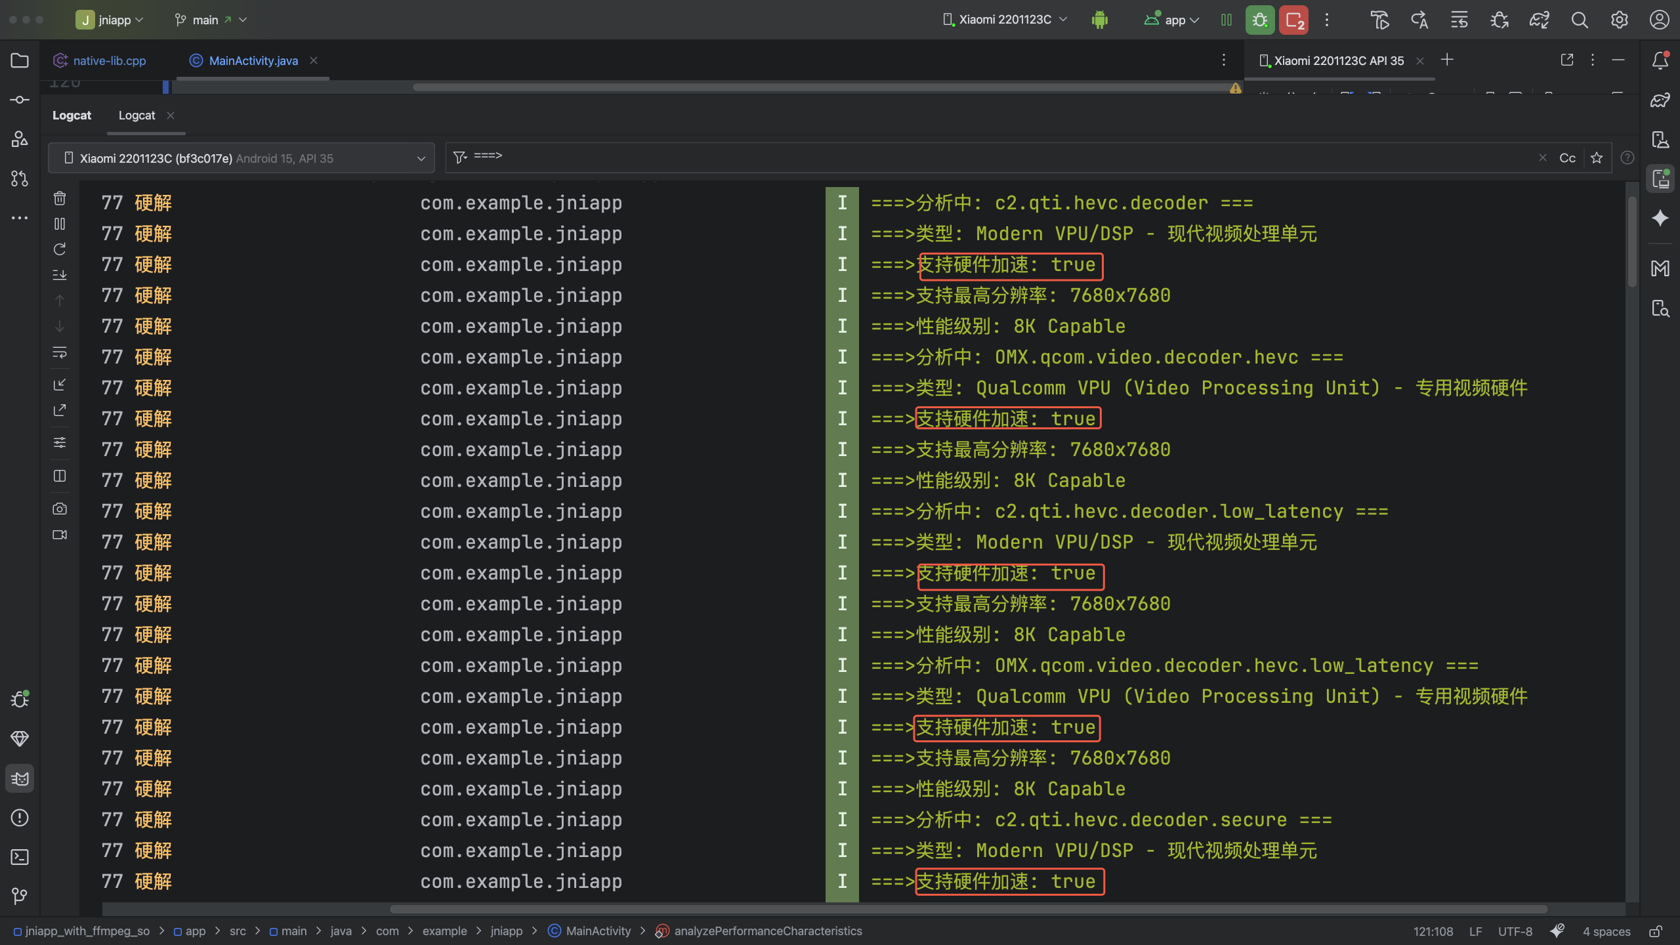The width and height of the screenshot is (1680, 945).
Task: Click MainActivity in the breadcrumb bar
Action: pos(598,931)
